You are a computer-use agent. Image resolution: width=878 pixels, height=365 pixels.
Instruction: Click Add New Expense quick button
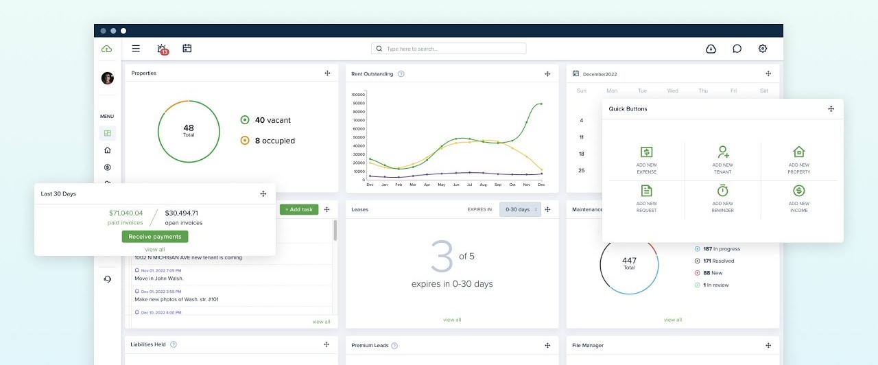[646, 158]
